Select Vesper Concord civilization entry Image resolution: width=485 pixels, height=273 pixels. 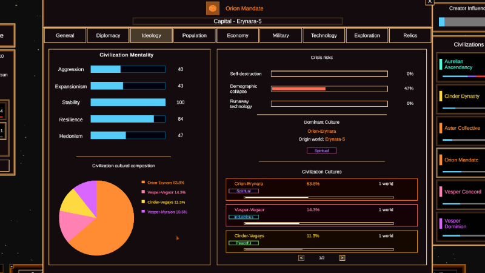(461, 195)
